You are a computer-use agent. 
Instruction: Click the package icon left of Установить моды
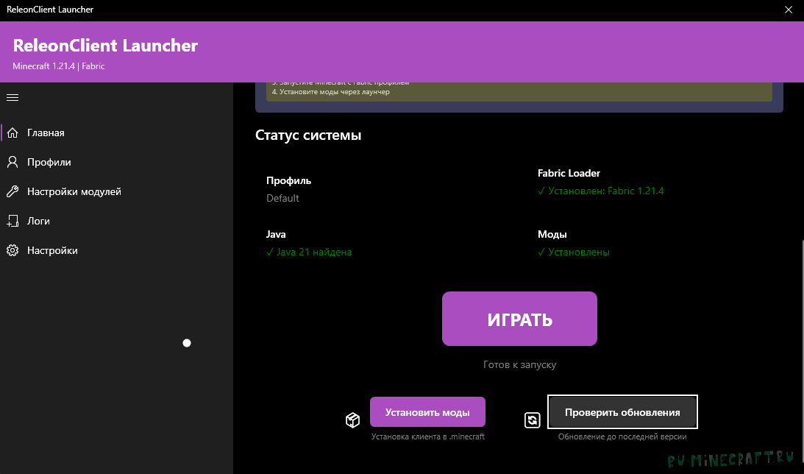coord(352,420)
